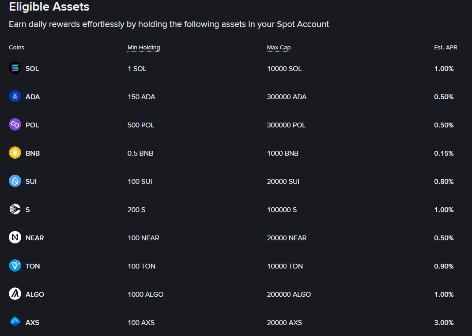Click the TON coin icon
472x336 pixels.
[x=15, y=266]
